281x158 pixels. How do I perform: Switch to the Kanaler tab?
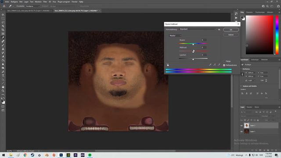pyautogui.click(x=249, y=107)
